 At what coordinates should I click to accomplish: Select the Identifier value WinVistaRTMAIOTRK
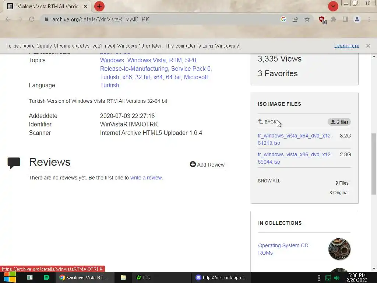(129, 125)
